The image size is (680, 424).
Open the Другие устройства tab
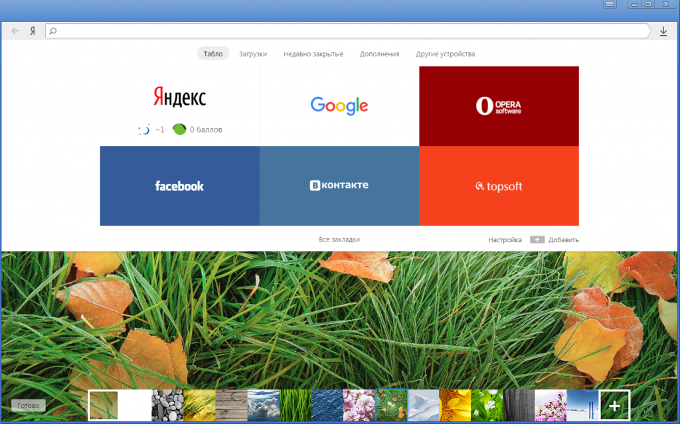[x=445, y=54]
